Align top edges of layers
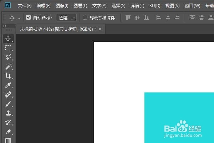 tap(128, 18)
